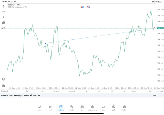Click the 114.305 current price label
164x115 pixels.
(160, 28)
